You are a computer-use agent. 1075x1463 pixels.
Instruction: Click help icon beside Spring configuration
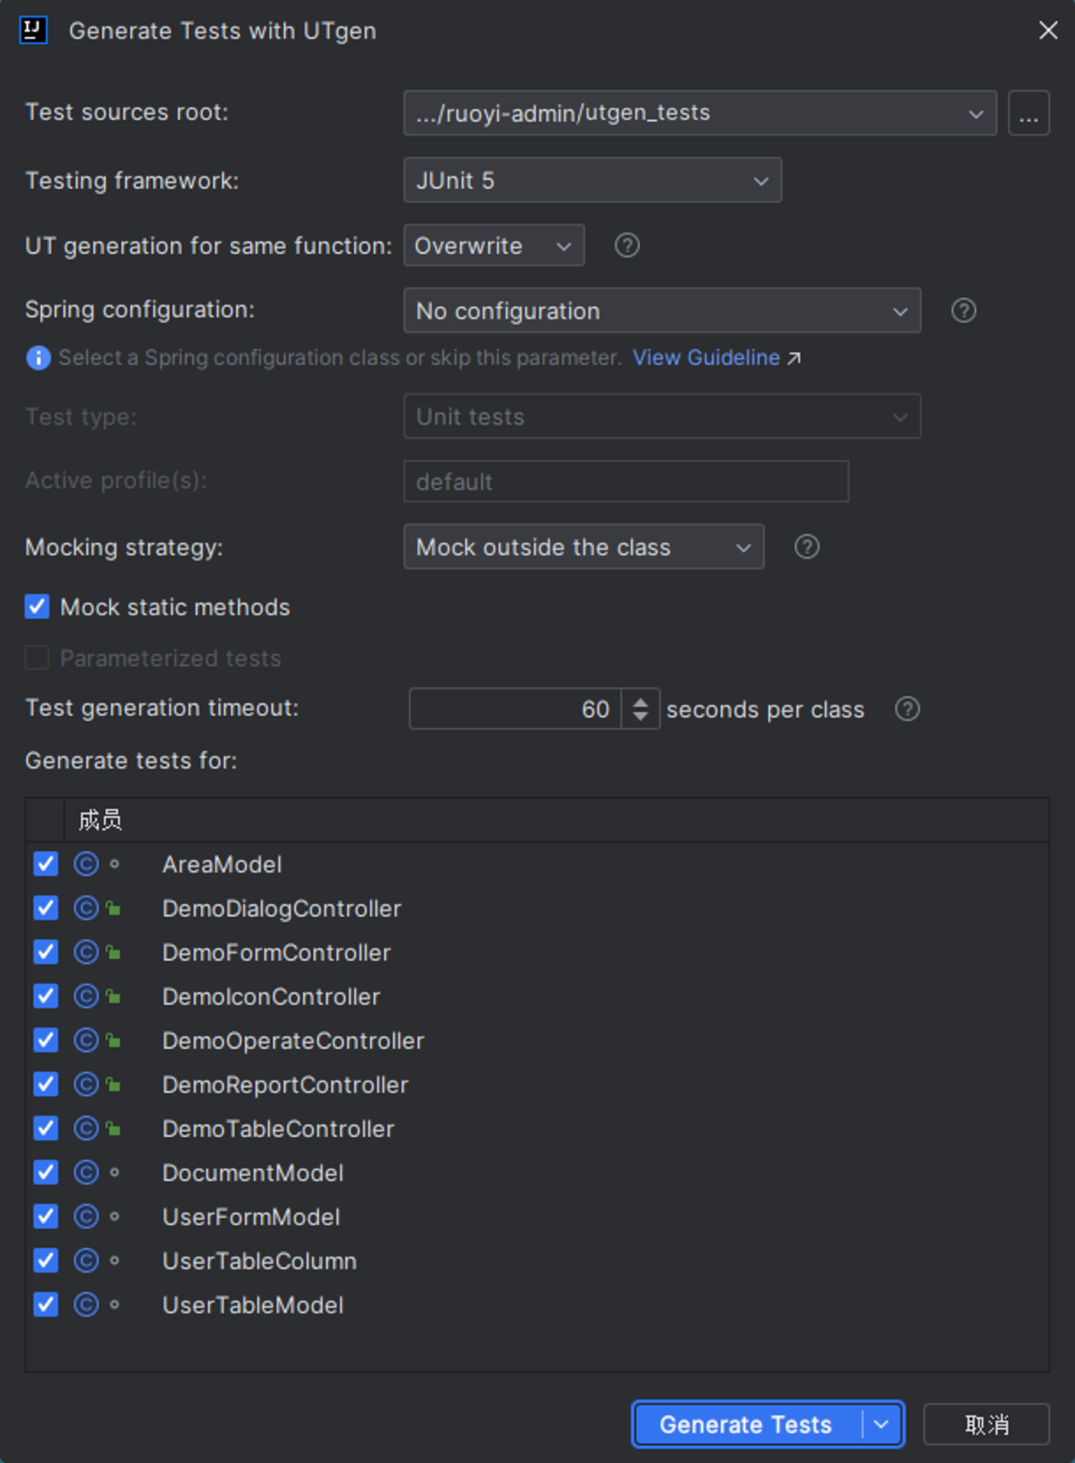(x=963, y=310)
